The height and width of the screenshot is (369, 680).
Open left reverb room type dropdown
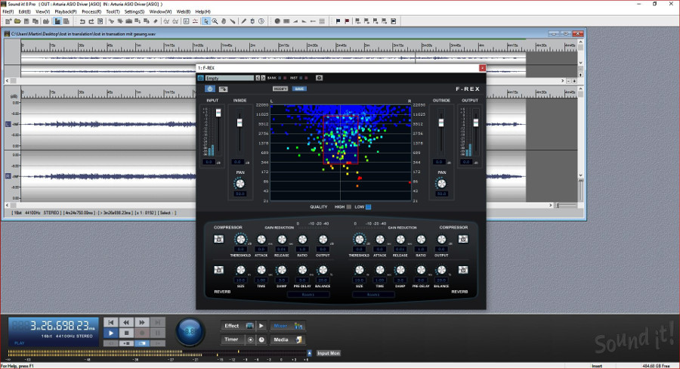coord(308,295)
